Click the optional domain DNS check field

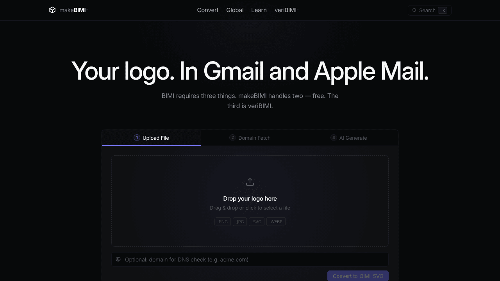pyautogui.click(x=250, y=260)
